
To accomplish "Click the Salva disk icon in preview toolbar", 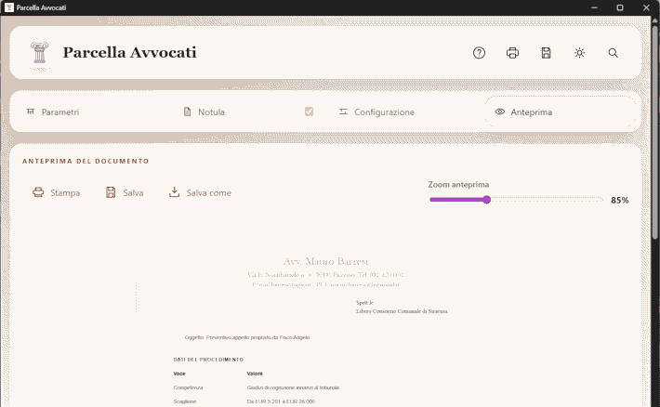I will [111, 192].
